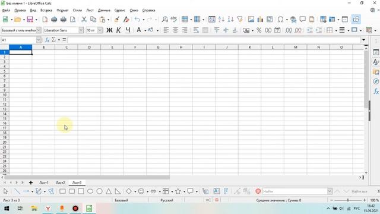Undo the last action
This screenshot has width=380, height=214.
point(137,20)
